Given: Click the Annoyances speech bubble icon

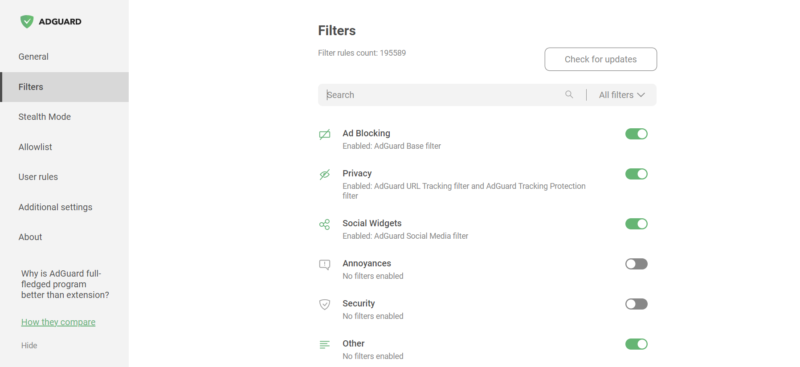Looking at the screenshot, I should 325,265.
